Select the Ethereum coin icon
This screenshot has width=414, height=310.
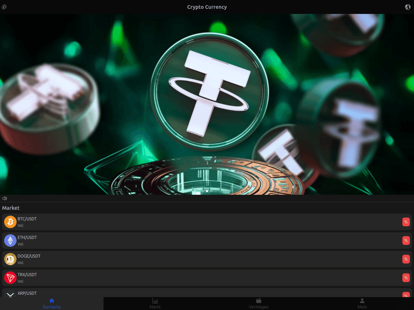pyautogui.click(x=10, y=240)
